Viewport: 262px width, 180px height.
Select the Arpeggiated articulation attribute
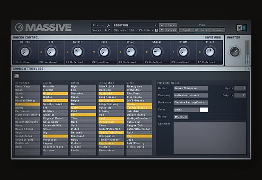(x=111, y=136)
